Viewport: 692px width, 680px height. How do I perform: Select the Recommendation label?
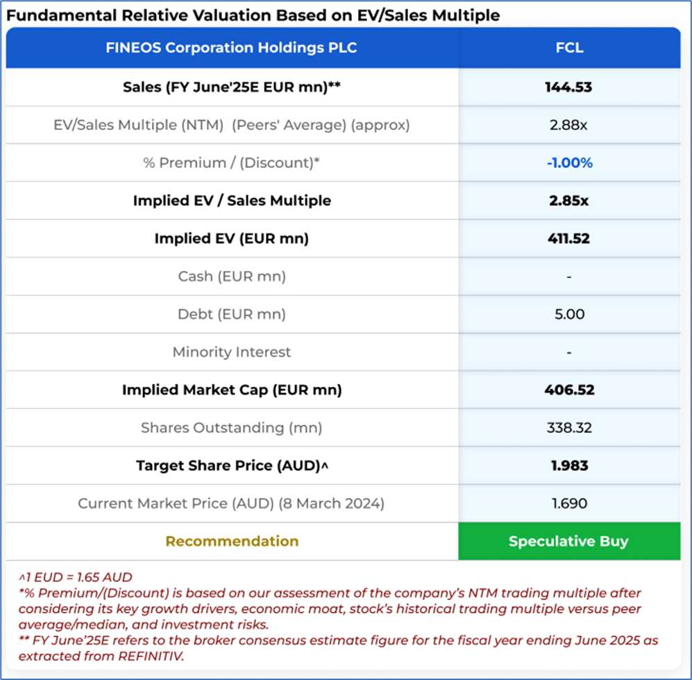point(232,541)
